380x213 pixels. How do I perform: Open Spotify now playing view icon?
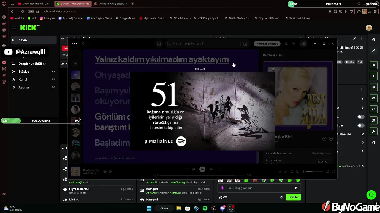click(x=280, y=172)
